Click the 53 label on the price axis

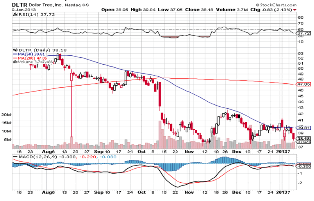click(x=301, y=53)
